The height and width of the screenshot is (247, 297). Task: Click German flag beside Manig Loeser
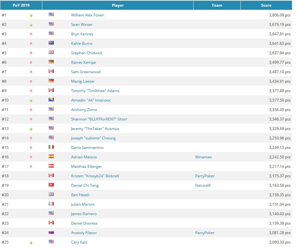click(x=51, y=81)
